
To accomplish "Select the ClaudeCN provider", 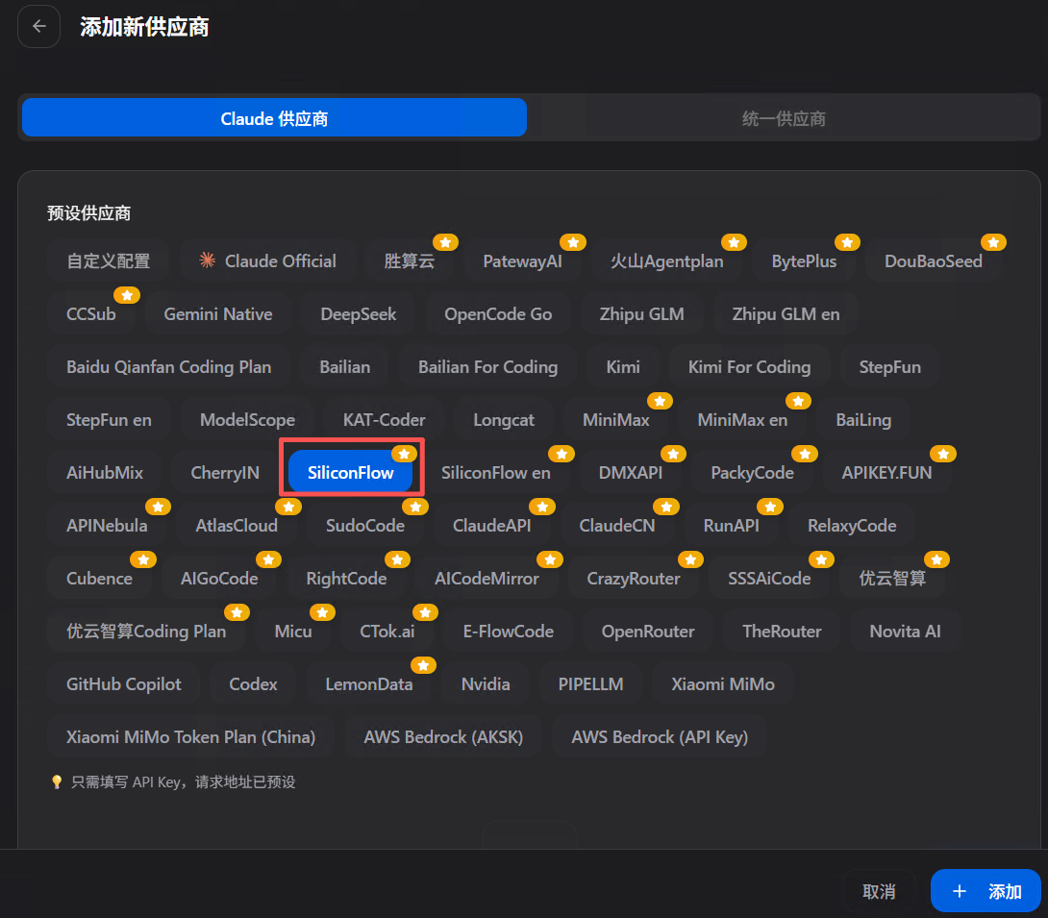I will click(x=616, y=525).
